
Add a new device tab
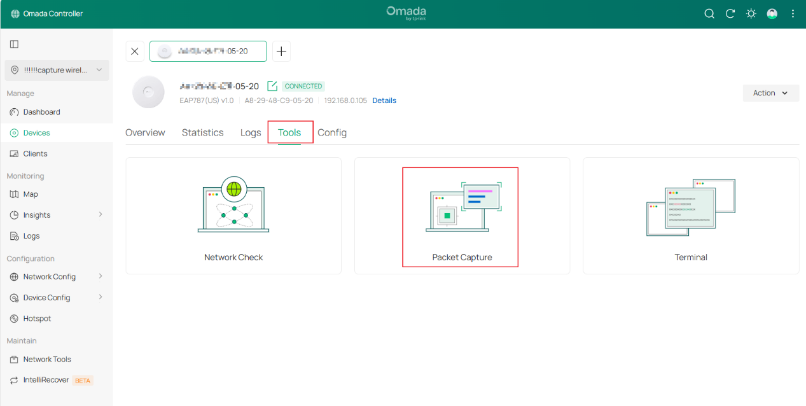click(282, 52)
